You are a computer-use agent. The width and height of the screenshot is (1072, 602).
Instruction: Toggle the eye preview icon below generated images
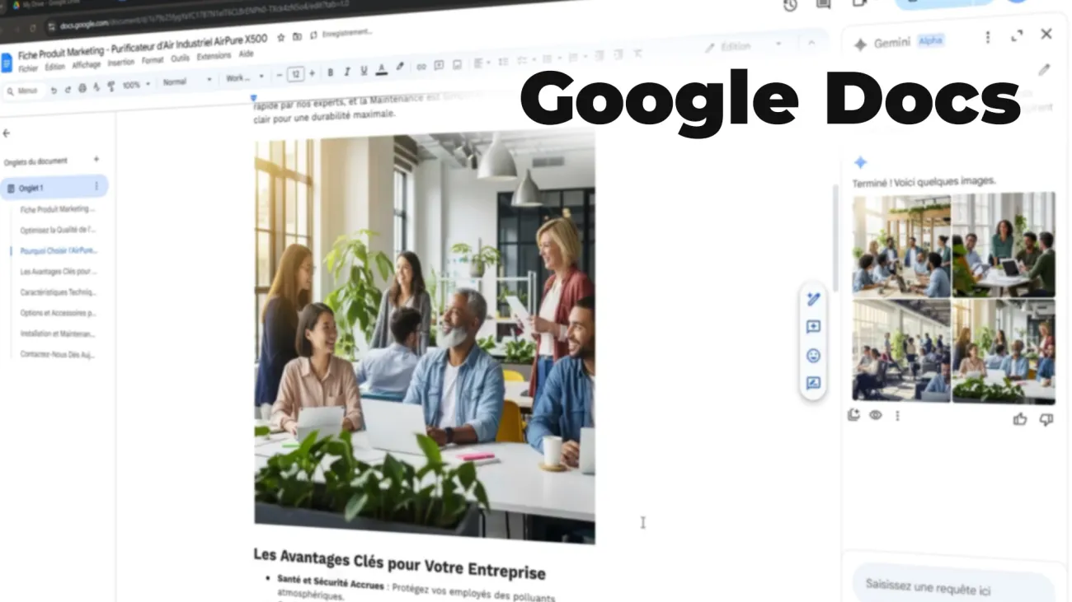[x=876, y=415]
